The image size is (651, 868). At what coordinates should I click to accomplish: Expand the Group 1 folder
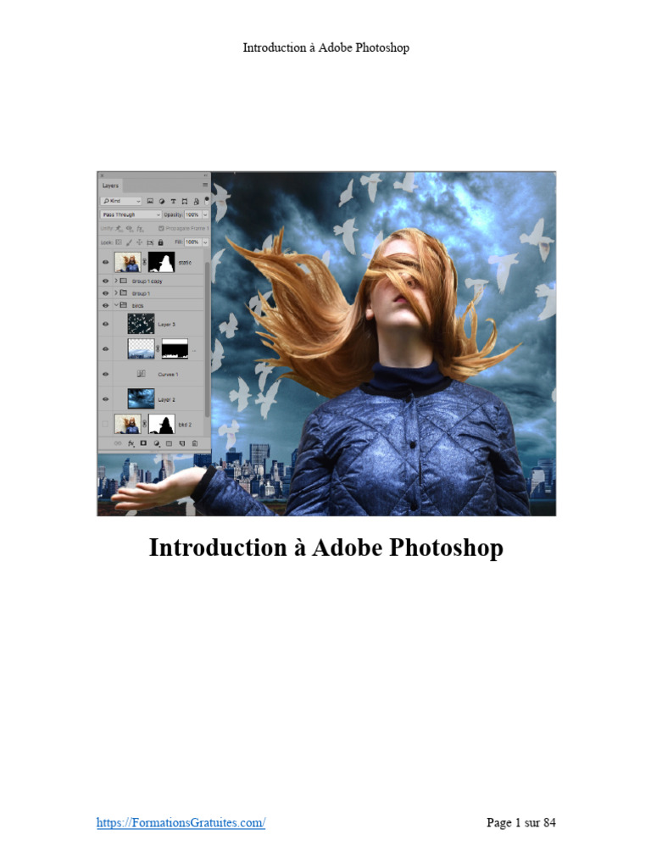coord(115,292)
